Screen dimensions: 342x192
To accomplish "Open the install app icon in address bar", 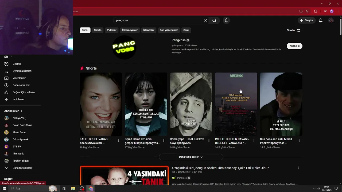I will click(x=301, y=11).
